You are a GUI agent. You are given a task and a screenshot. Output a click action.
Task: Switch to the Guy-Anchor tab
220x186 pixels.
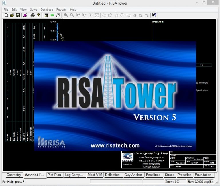click(x=133, y=175)
